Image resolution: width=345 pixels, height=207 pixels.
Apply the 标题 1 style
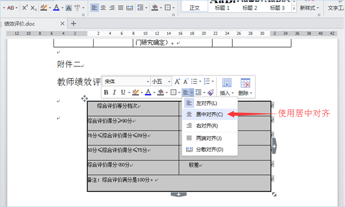[x=222, y=8]
